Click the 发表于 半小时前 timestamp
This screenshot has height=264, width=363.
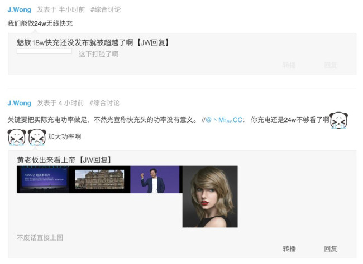pyautogui.click(x=61, y=9)
